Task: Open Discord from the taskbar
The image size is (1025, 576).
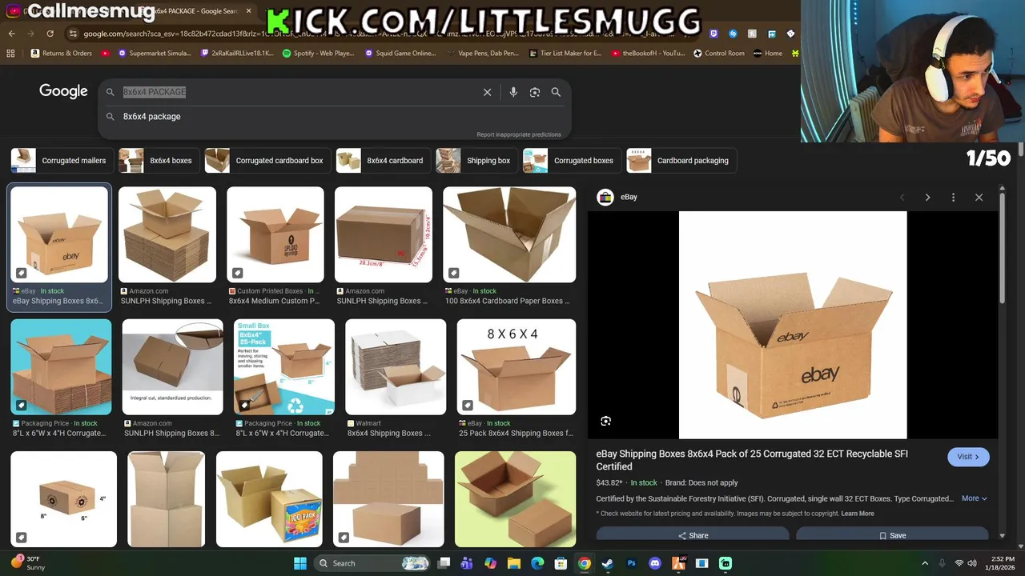Action: pyautogui.click(x=655, y=563)
